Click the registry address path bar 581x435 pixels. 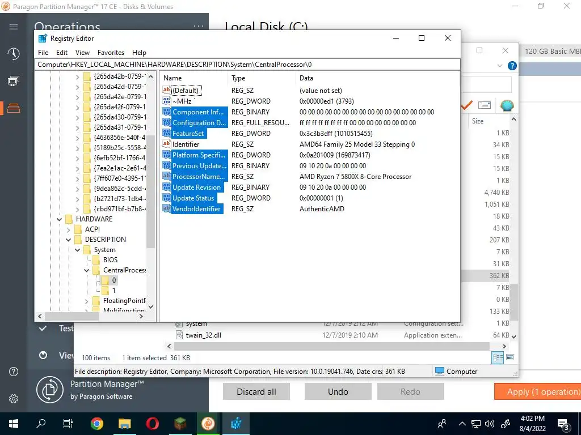pos(247,65)
